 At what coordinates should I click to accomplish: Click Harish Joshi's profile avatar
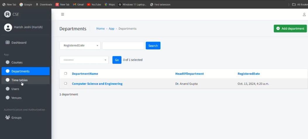pos(8,27)
